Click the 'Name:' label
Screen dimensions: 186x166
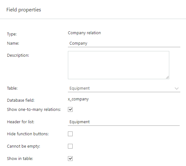coord(13,43)
